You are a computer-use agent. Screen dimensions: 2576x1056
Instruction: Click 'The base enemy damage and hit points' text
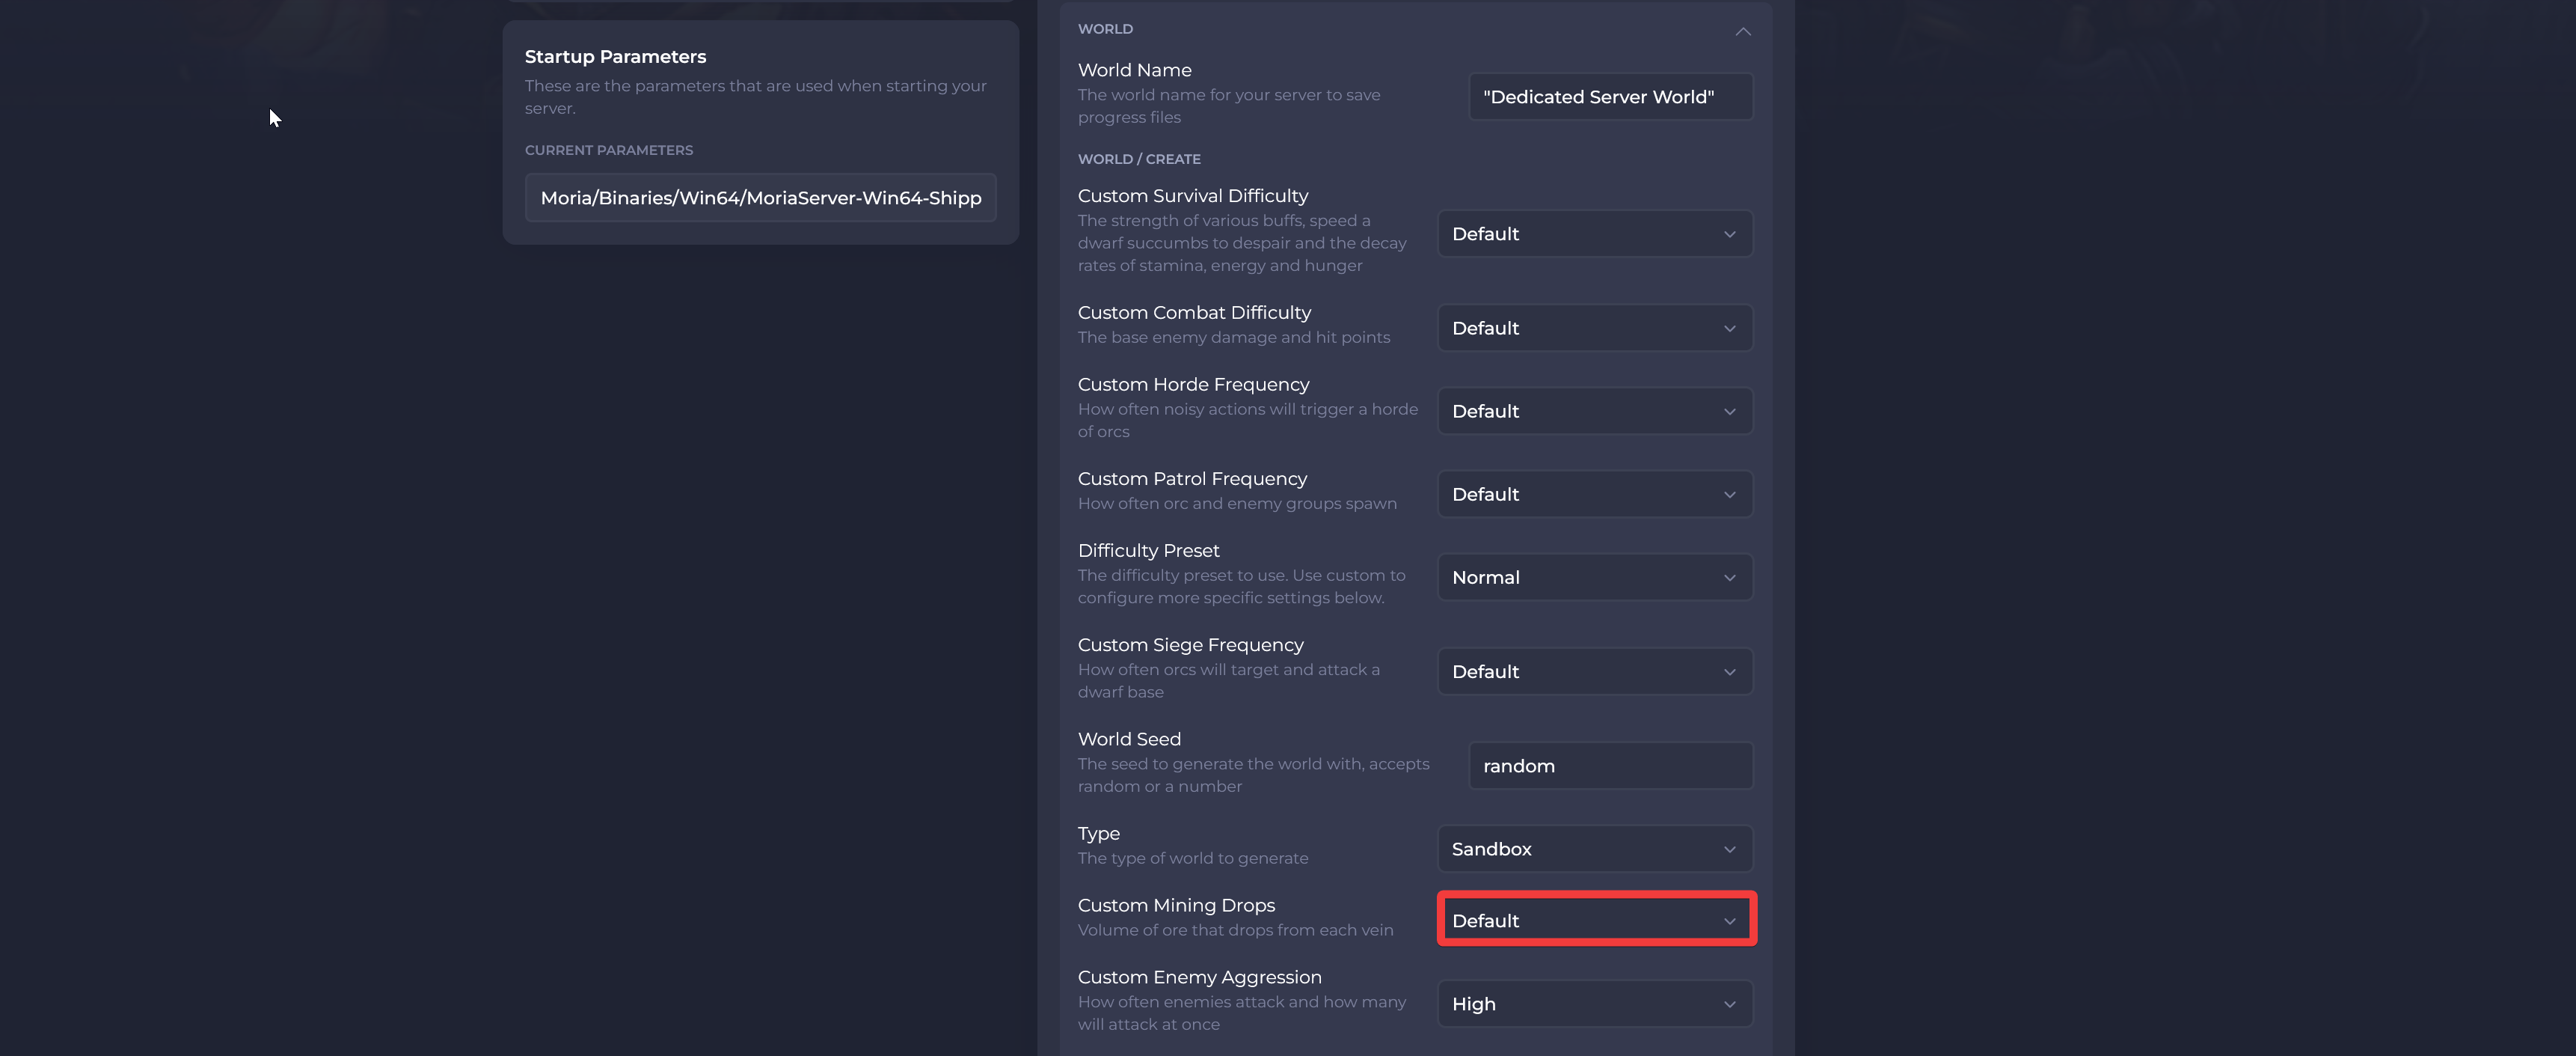tap(1233, 338)
